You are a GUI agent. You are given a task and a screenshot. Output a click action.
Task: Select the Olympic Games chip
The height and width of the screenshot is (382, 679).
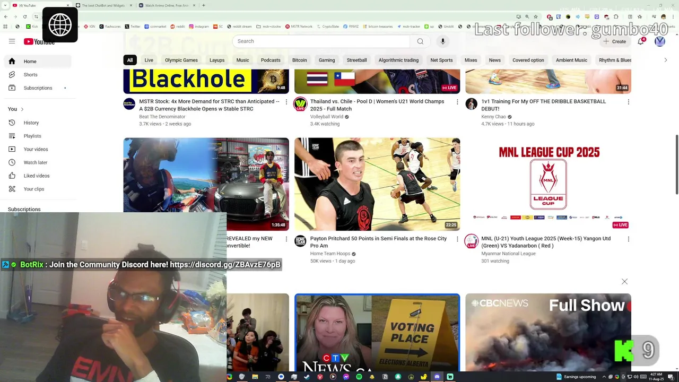tap(181, 60)
